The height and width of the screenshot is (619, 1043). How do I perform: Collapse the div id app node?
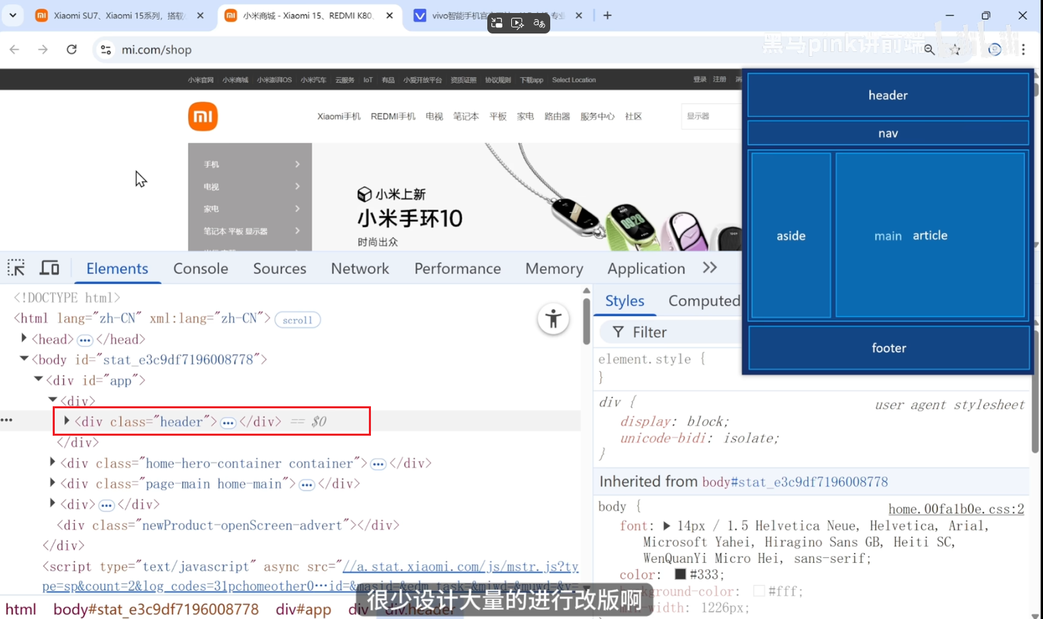click(38, 379)
